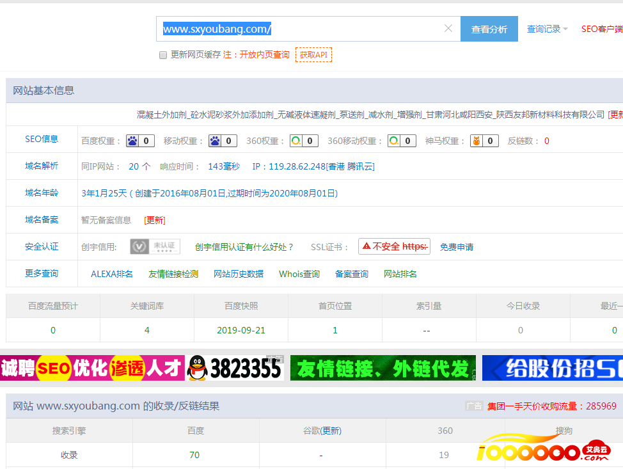
Task: Click the 首页位置 value 1
Action: [335, 330]
